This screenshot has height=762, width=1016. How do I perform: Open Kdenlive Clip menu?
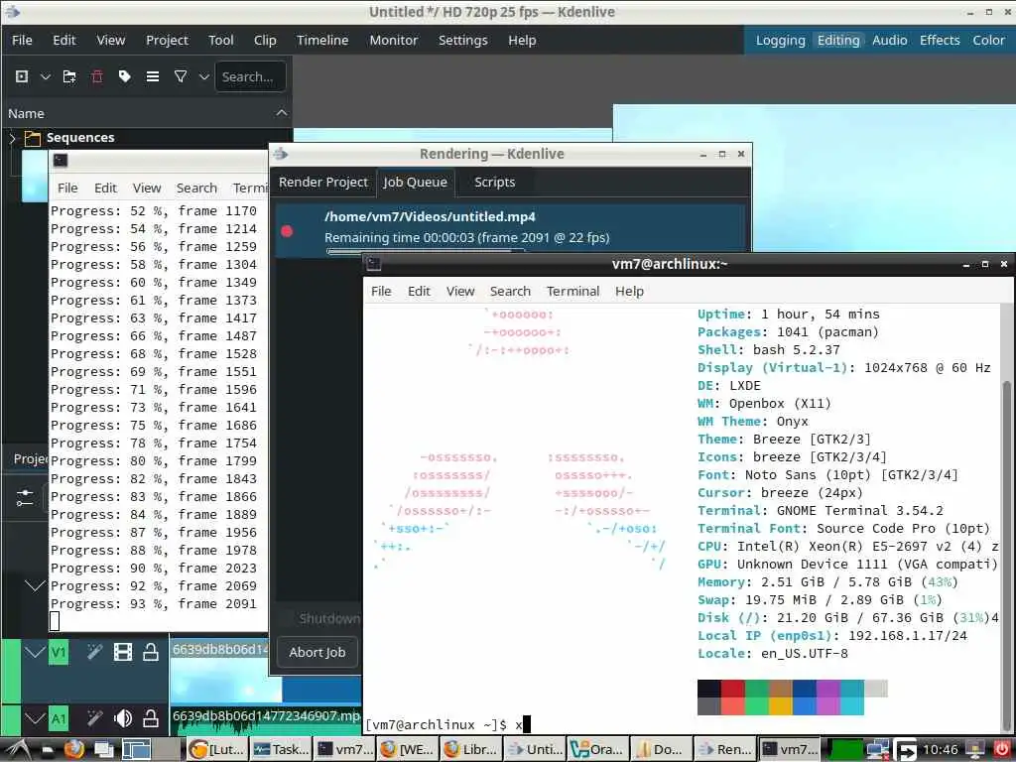[x=265, y=40]
